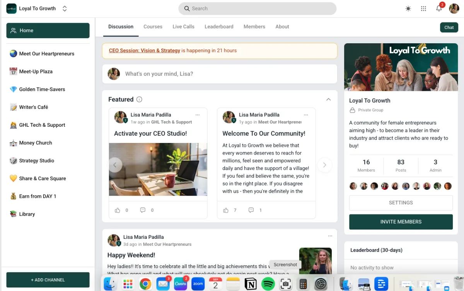Show the Featured info icon
The width and height of the screenshot is (464, 291).
[139, 99]
